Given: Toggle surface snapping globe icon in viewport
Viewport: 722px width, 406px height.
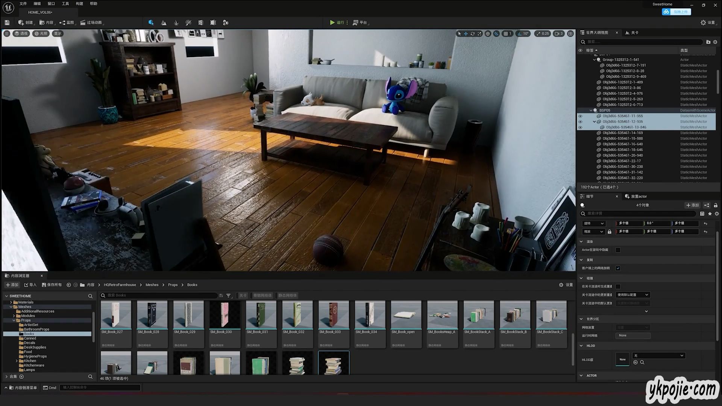Looking at the screenshot, I should pyautogui.click(x=488, y=33).
